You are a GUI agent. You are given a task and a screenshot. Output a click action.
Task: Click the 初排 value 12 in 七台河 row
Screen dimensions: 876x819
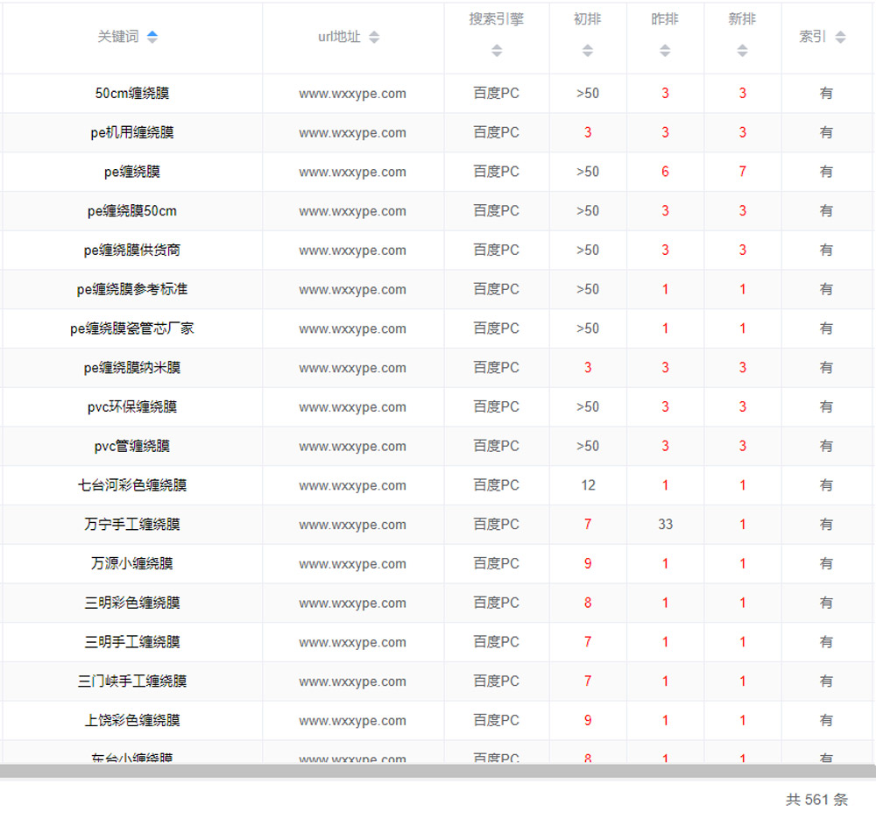coord(588,485)
